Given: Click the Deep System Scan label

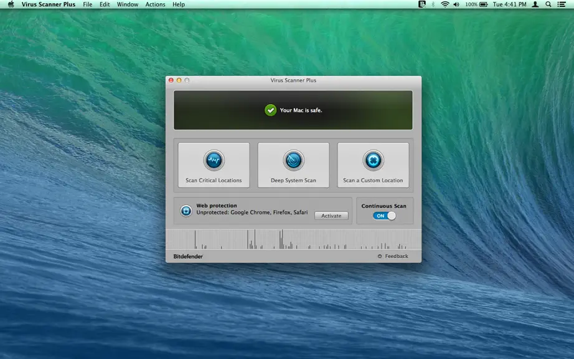Looking at the screenshot, I should pos(293,180).
